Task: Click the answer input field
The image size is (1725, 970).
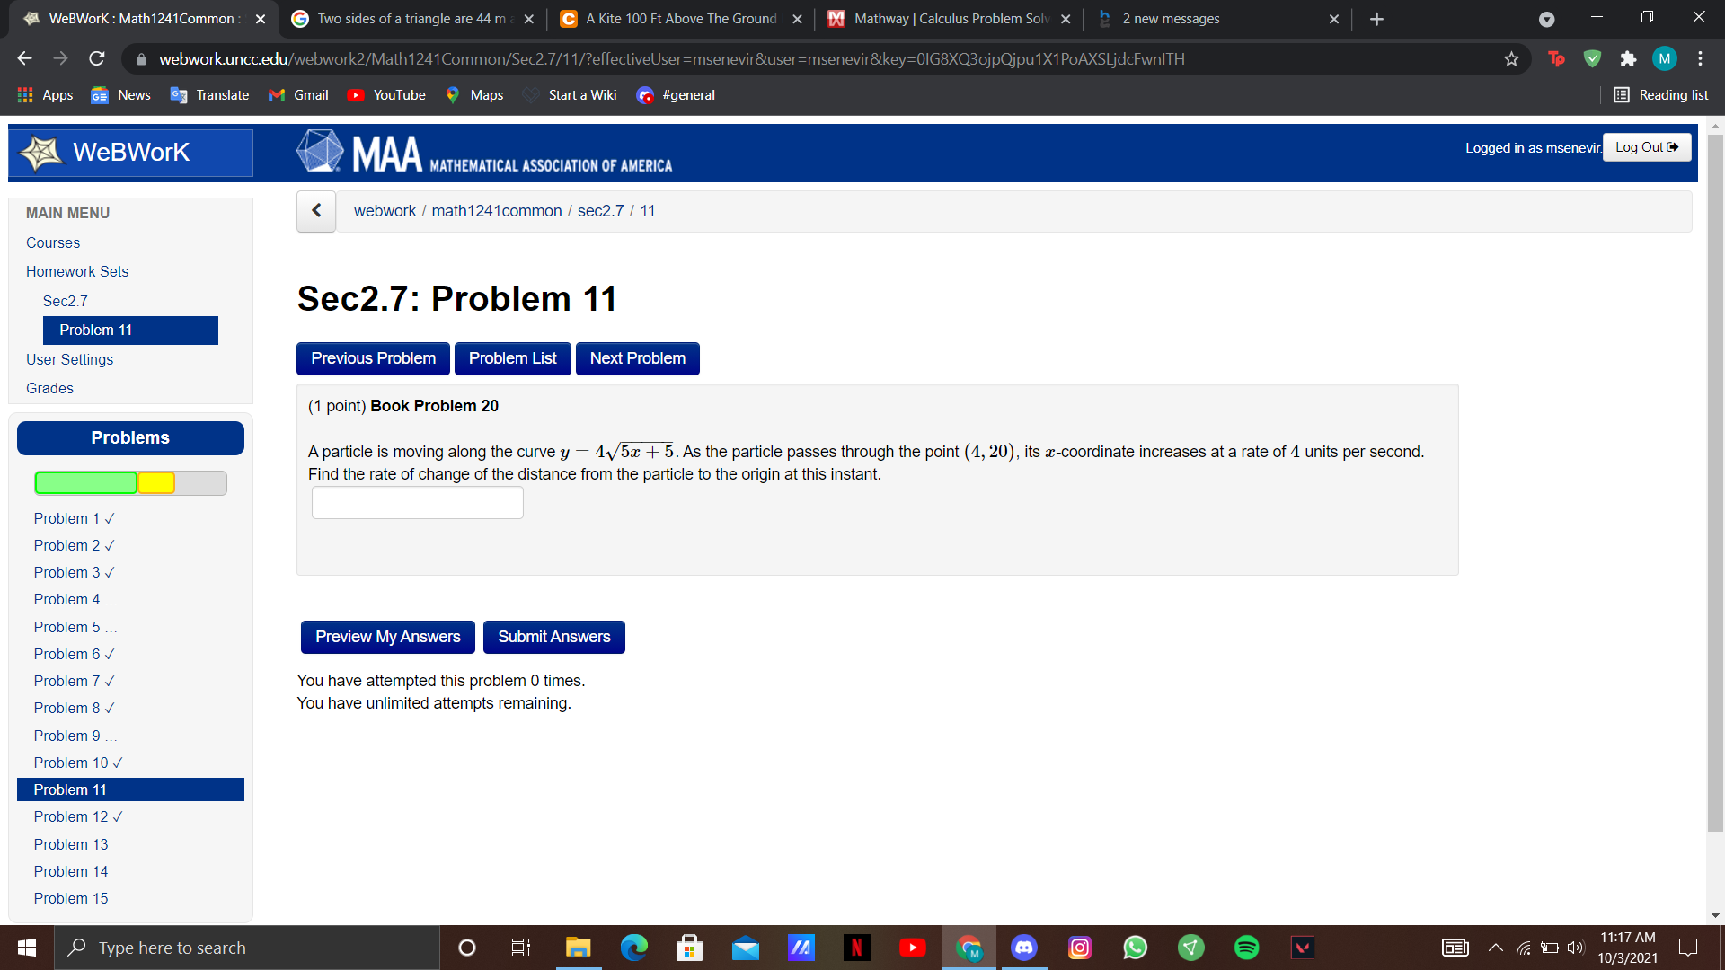Action: pos(416,502)
